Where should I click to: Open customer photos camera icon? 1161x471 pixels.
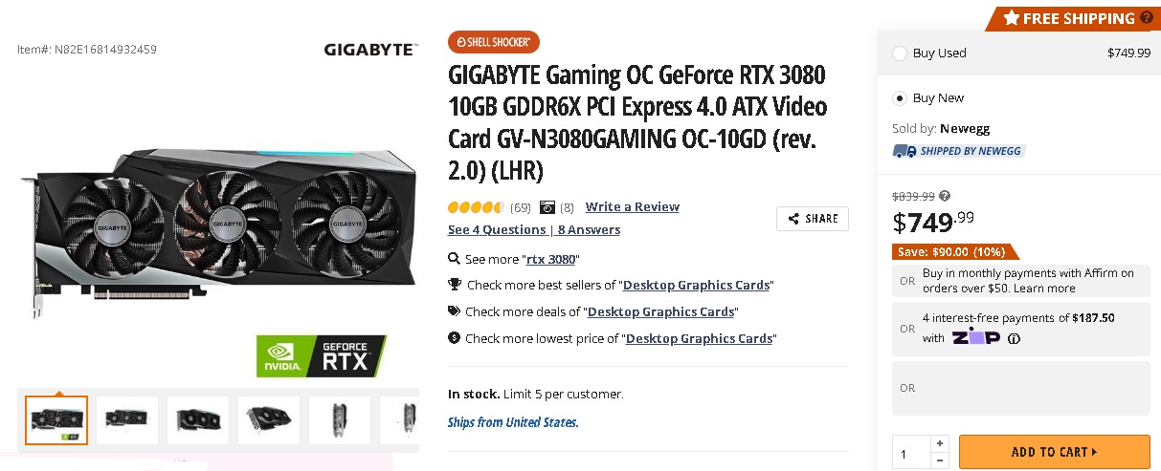tap(547, 207)
